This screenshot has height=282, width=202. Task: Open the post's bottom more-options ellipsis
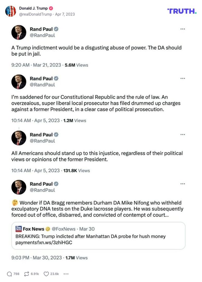(x=66, y=274)
